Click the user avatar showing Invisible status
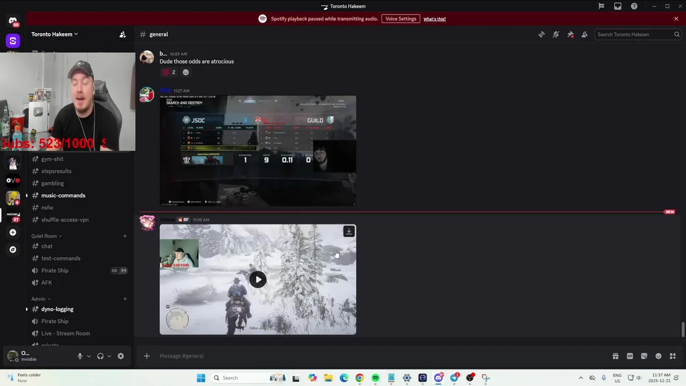This screenshot has height=386, width=686. pyautogui.click(x=12, y=356)
